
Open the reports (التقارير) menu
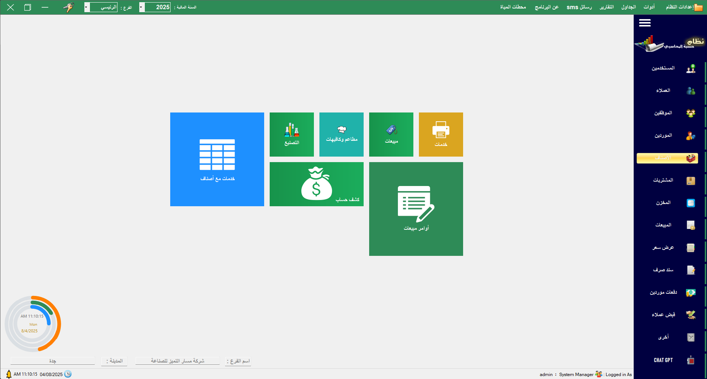[606, 7]
